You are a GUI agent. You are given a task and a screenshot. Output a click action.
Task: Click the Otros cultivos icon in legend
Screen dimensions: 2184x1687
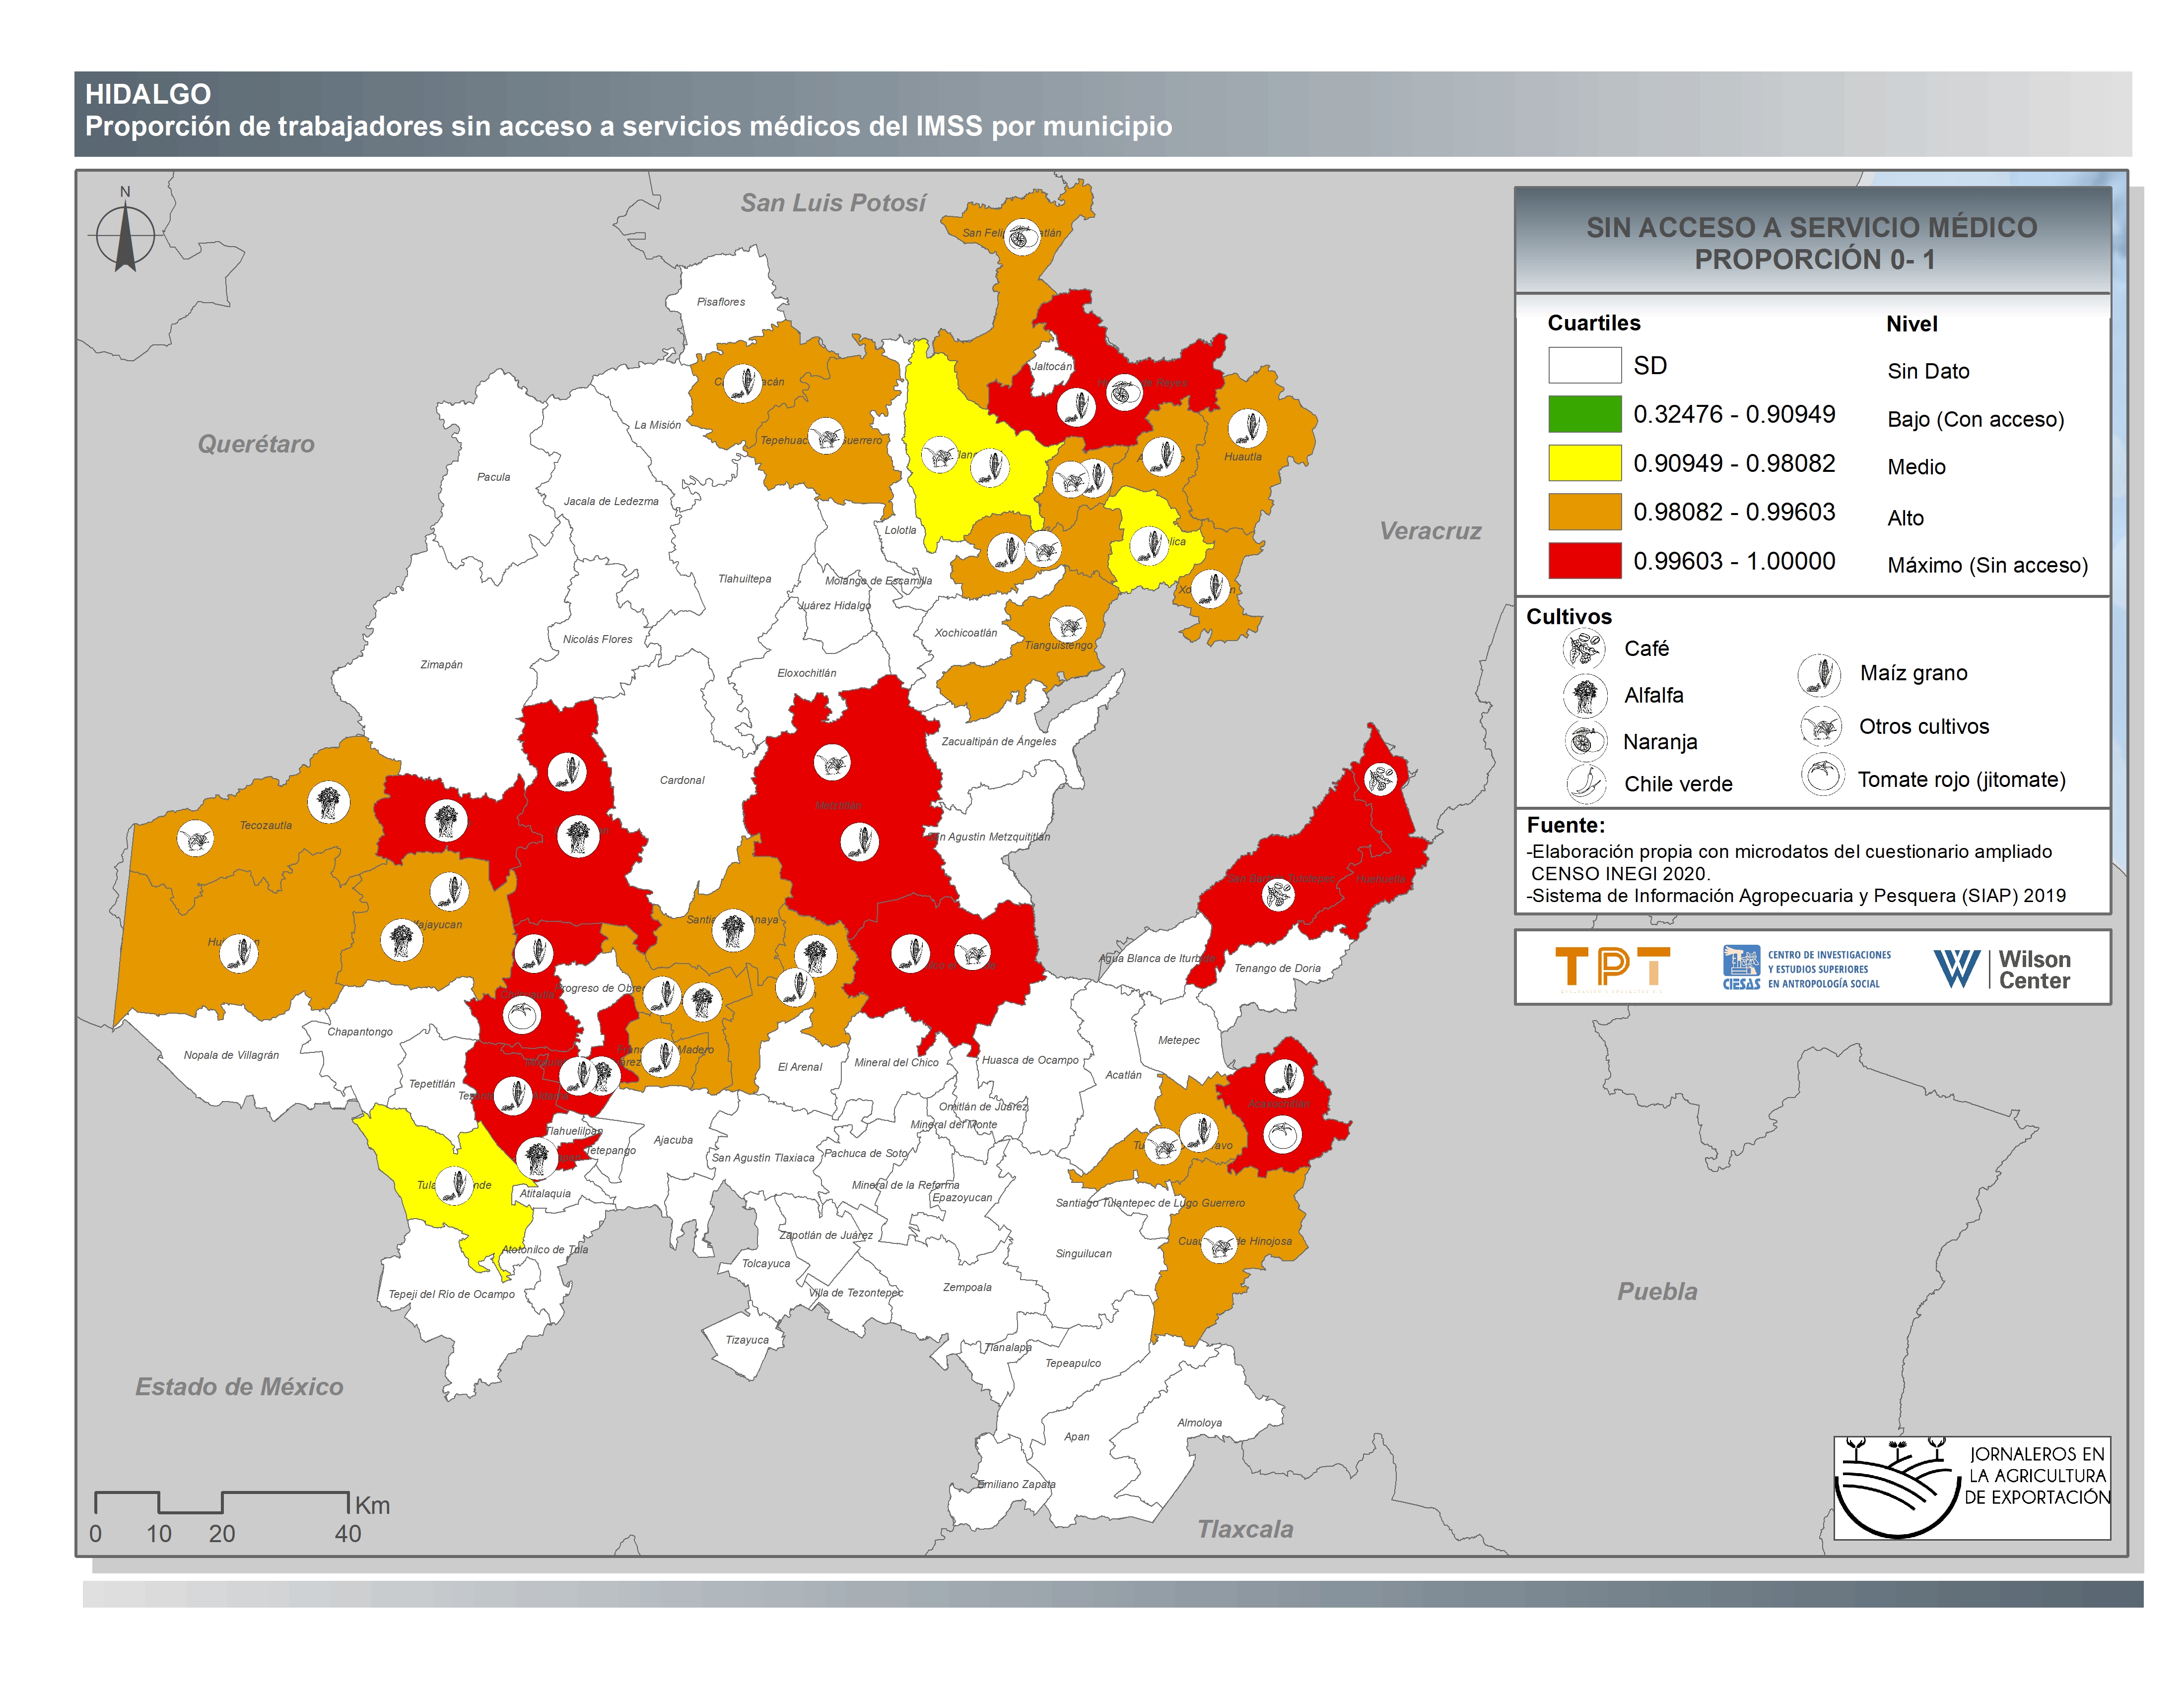point(1821,726)
